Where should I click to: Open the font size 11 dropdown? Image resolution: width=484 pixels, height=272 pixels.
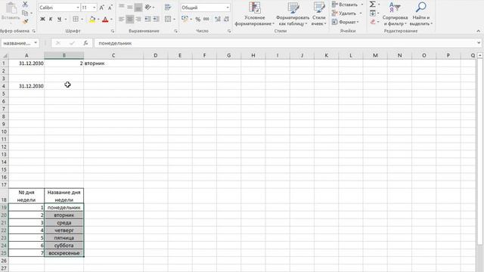coord(94,8)
